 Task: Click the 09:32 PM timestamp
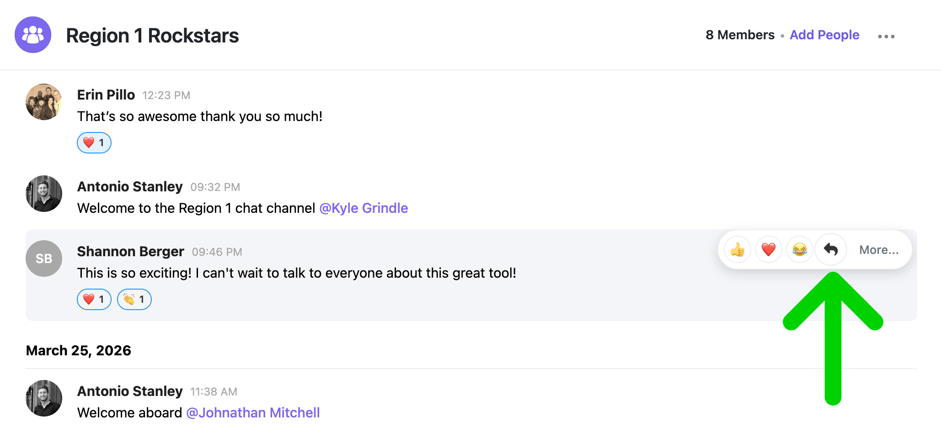215,187
